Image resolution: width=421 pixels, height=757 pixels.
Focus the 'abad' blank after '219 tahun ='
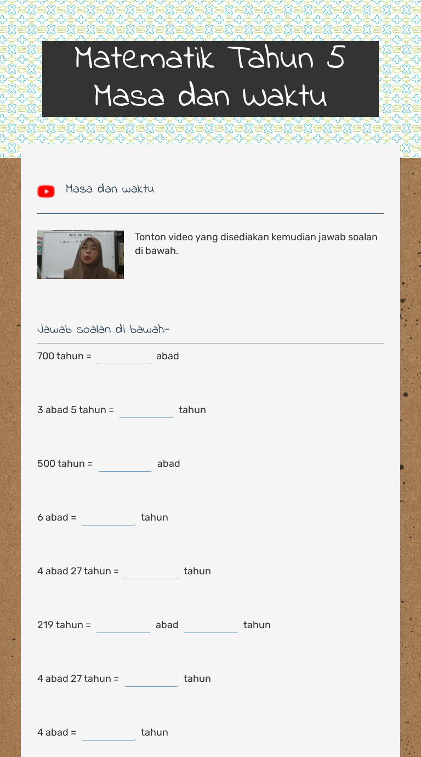pyautogui.click(x=123, y=625)
